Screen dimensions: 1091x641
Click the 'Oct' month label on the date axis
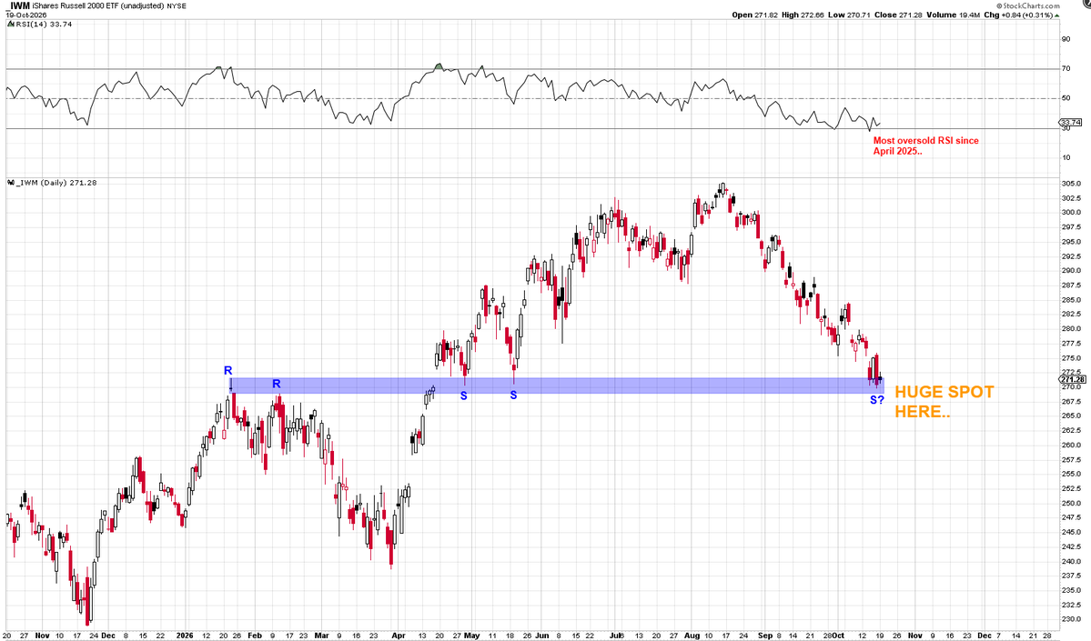click(x=838, y=636)
